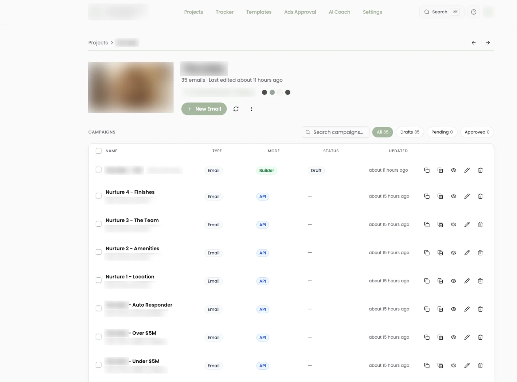This screenshot has width=517, height=382.
Task: Copy the Nurture 4 - Finishes campaign
Action: [x=427, y=196]
